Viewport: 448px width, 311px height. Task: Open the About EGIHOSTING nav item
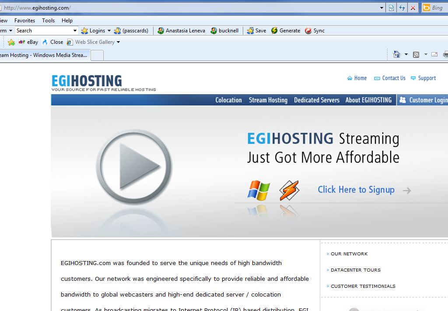[x=368, y=100]
